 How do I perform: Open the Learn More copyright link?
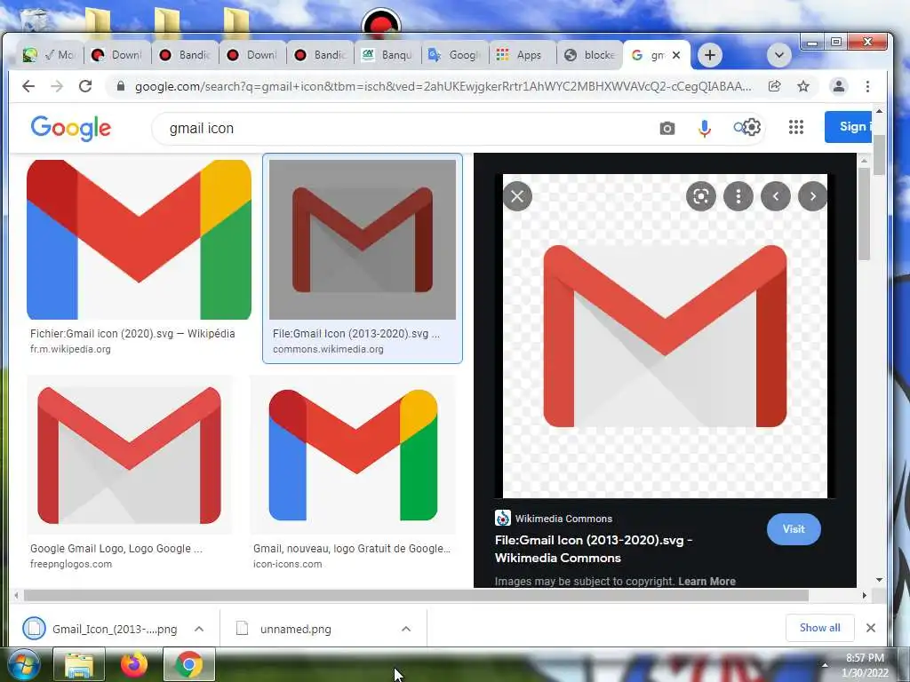[x=706, y=581]
